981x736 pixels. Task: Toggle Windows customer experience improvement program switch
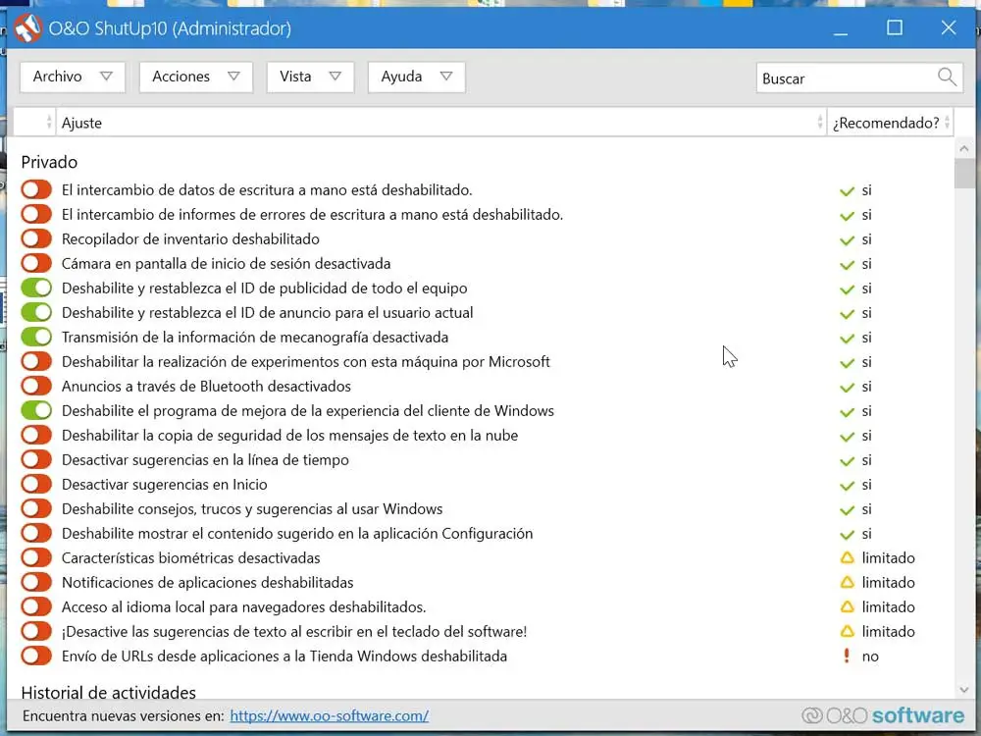click(x=36, y=410)
